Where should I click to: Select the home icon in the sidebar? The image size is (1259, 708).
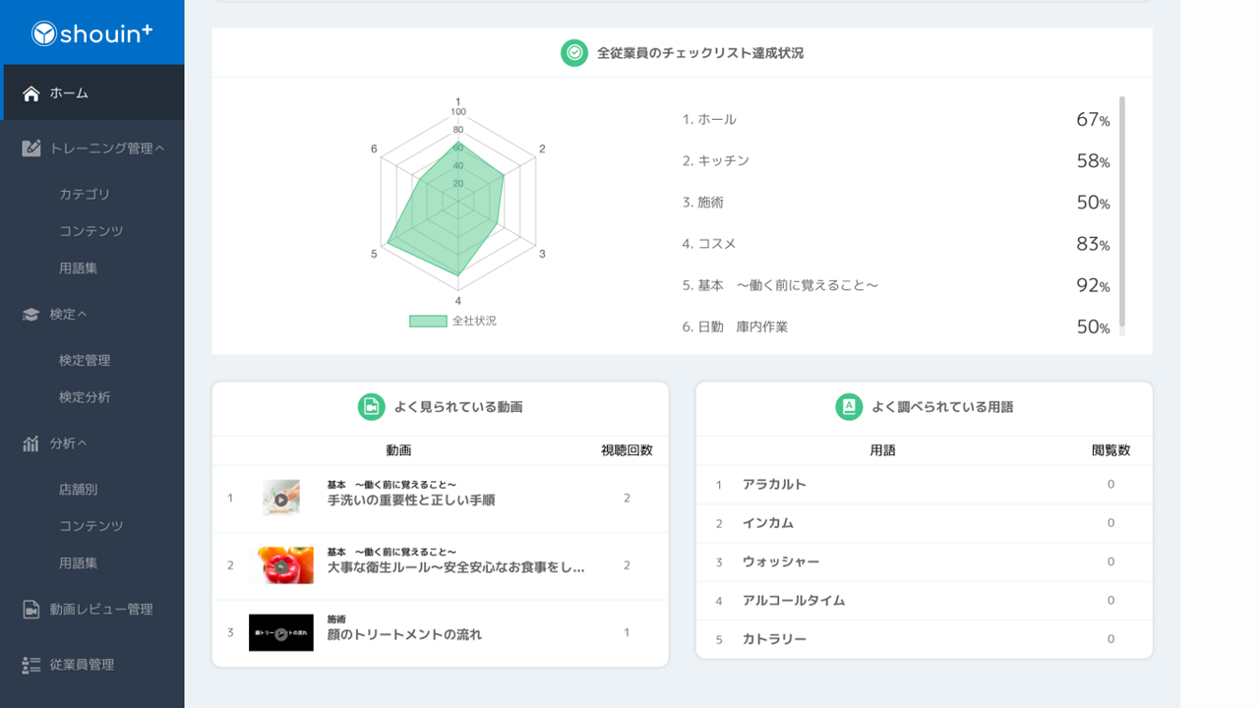pos(31,92)
